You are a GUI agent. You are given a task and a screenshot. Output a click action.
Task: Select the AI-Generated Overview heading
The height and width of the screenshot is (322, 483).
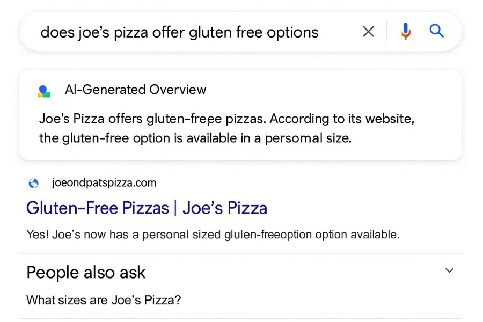[x=136, y=90]
